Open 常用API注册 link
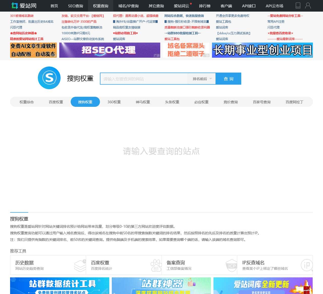Viewport: 323px width, 294px height. point(276,22)
